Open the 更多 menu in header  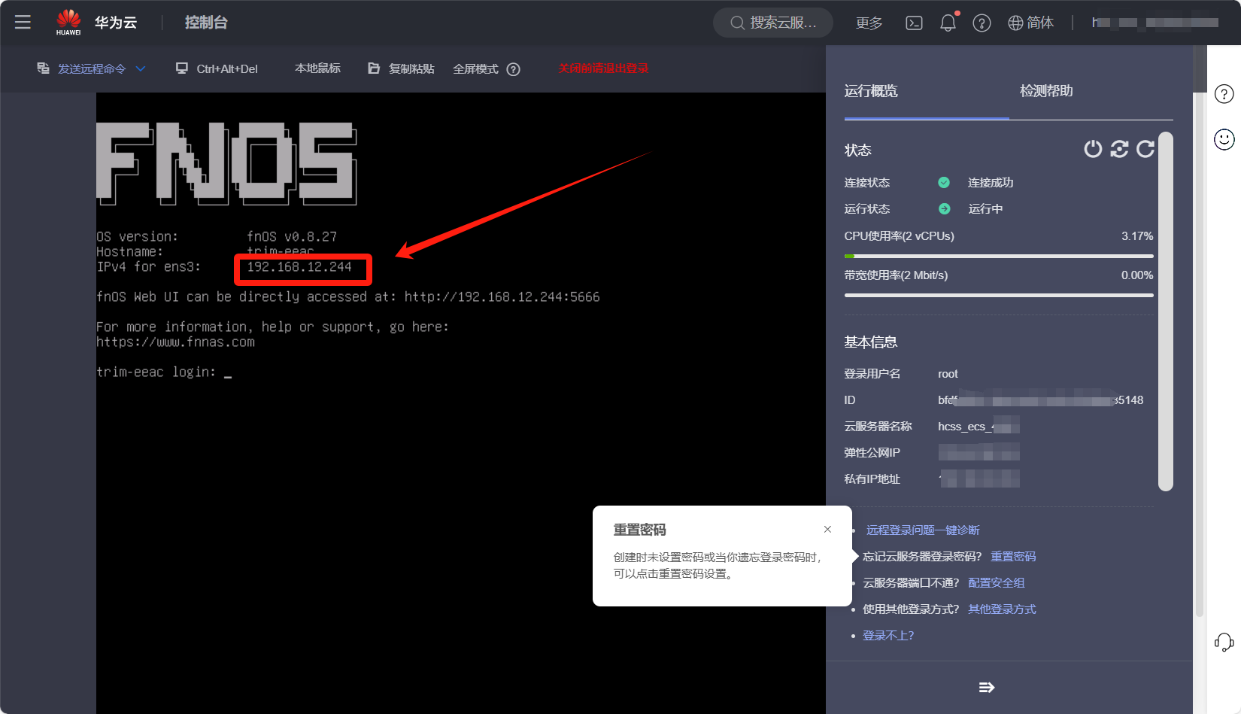869,23
